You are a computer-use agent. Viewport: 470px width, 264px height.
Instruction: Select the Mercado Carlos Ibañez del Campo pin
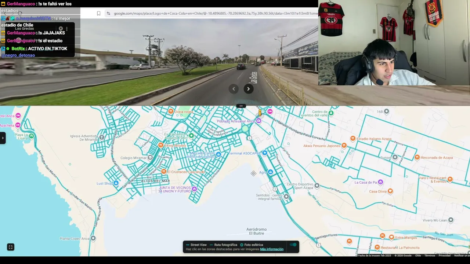coord(218,154)
